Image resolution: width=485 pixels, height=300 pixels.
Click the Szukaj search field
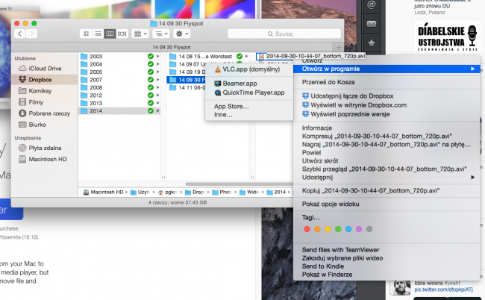[284, 34]
